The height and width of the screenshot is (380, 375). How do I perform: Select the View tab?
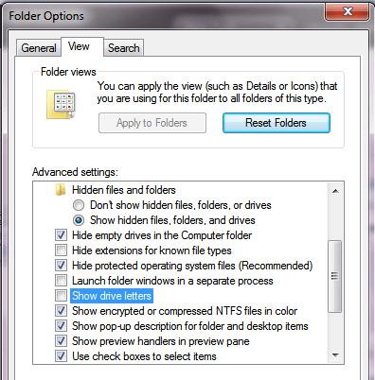click(x=82, y=46)
